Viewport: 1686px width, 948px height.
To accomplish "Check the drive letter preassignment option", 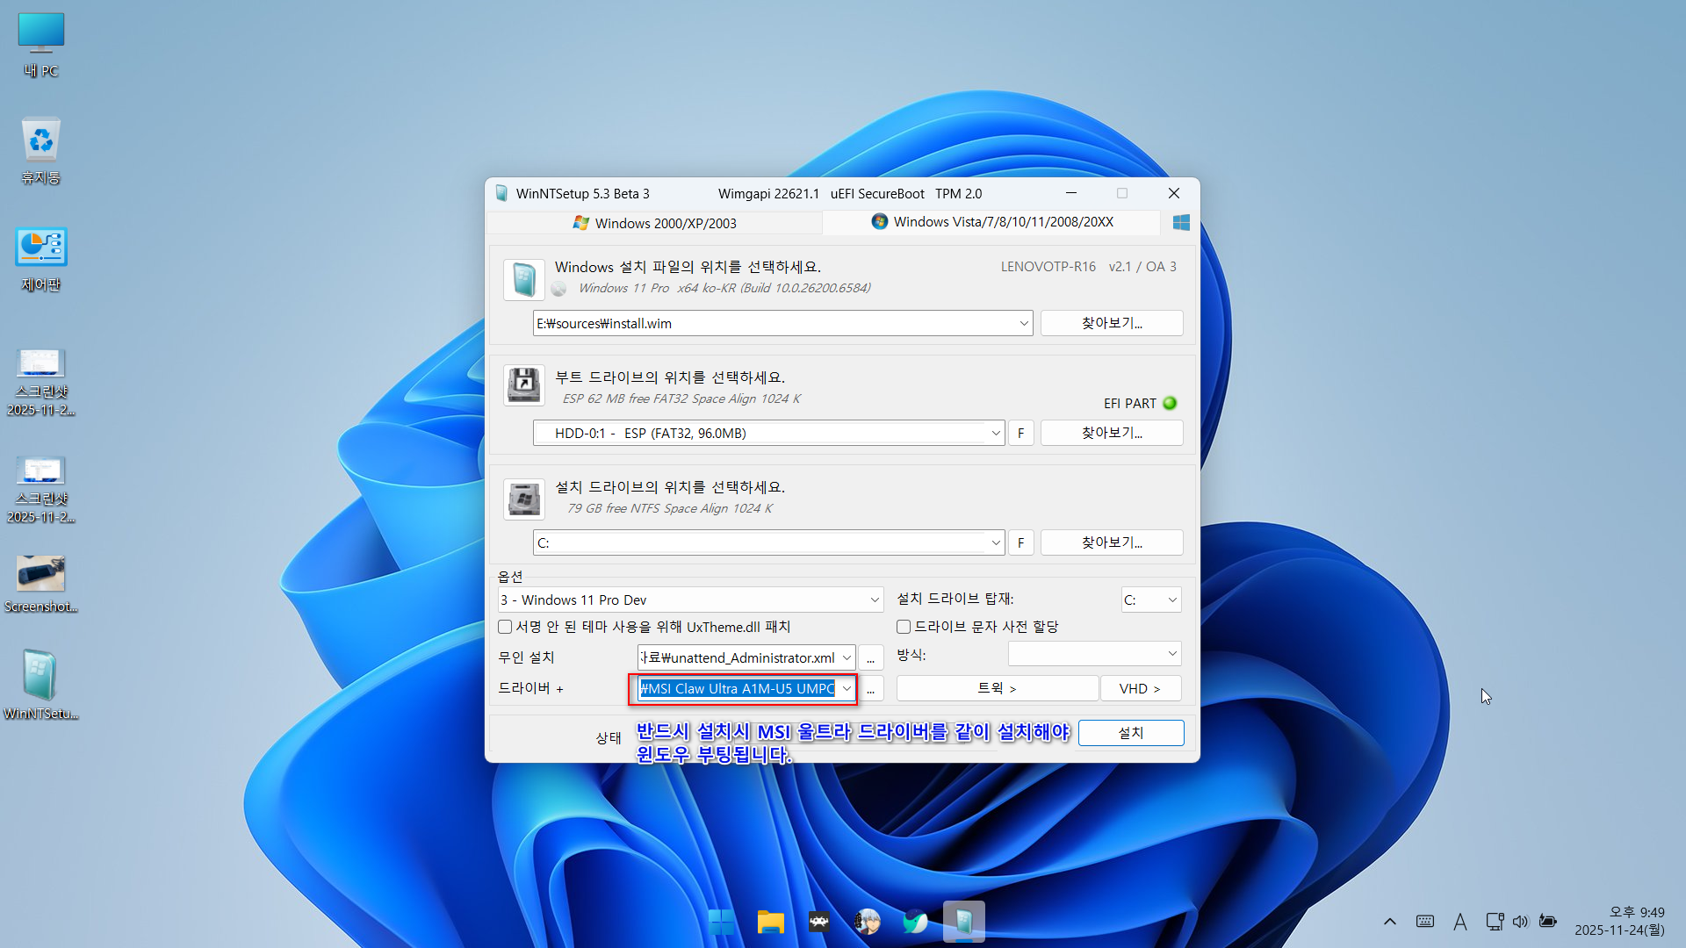I will [x=904, y=627].
